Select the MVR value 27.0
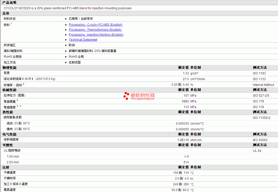Screen dimensions: 278x192 pos(186,79)
